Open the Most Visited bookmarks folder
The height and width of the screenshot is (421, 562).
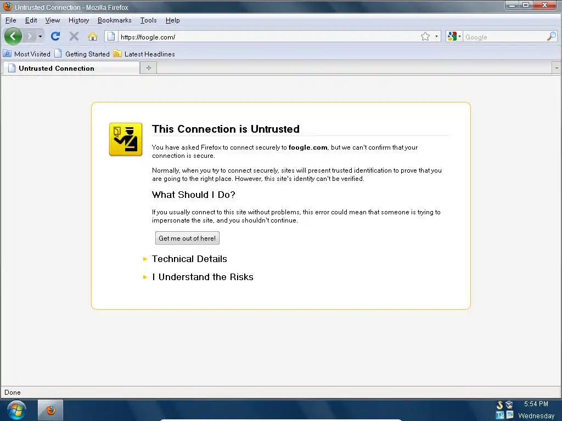pyautogui.click(x=27, y=54)
